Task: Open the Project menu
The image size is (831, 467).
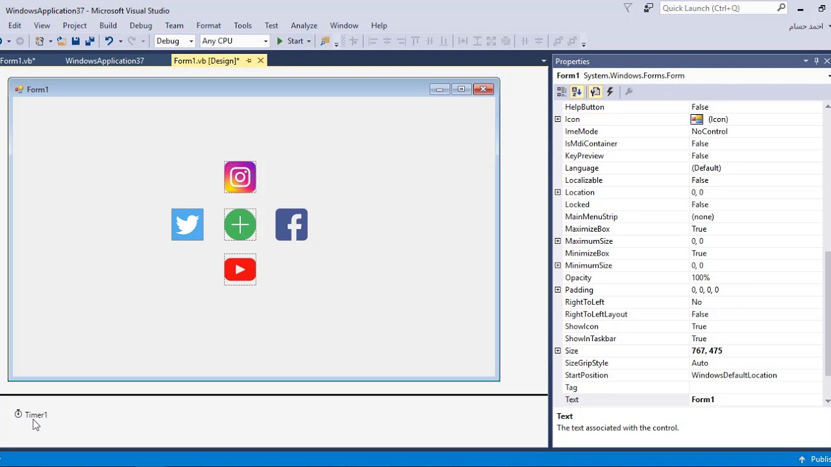Action: 75,25
